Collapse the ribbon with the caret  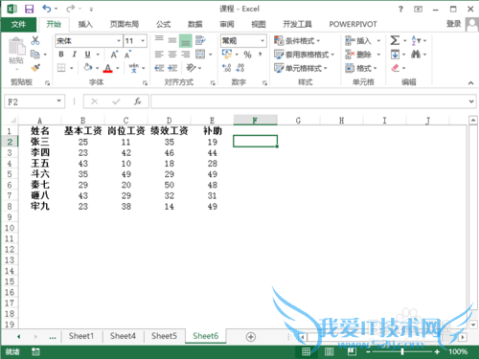[x=471, y=83]
